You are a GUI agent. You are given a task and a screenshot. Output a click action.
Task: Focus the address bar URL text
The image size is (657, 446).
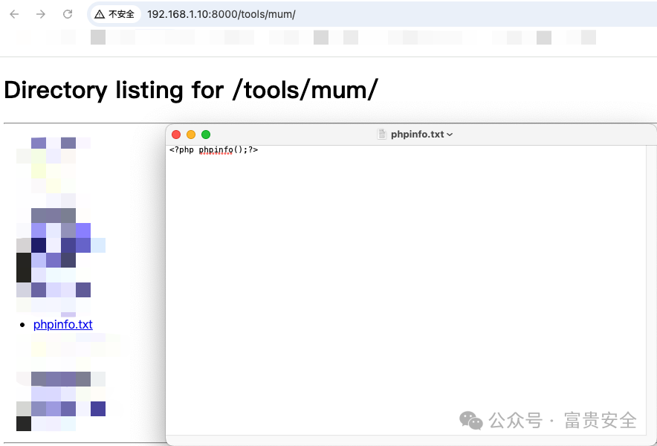click(221, 14)
